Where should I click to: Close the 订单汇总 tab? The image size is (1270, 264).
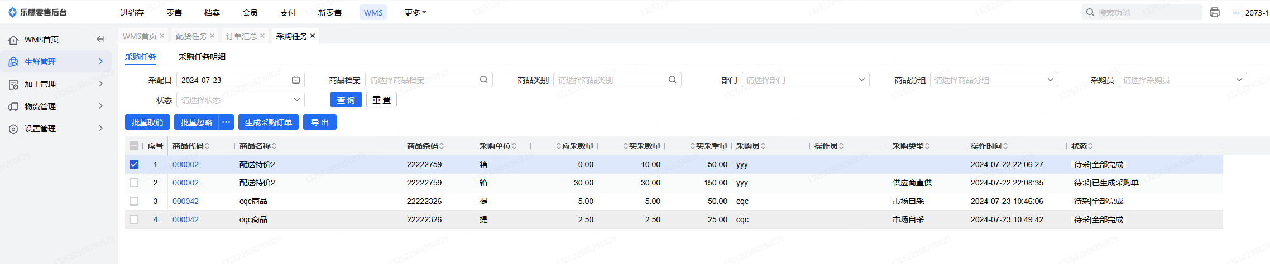tap(262, 36)
